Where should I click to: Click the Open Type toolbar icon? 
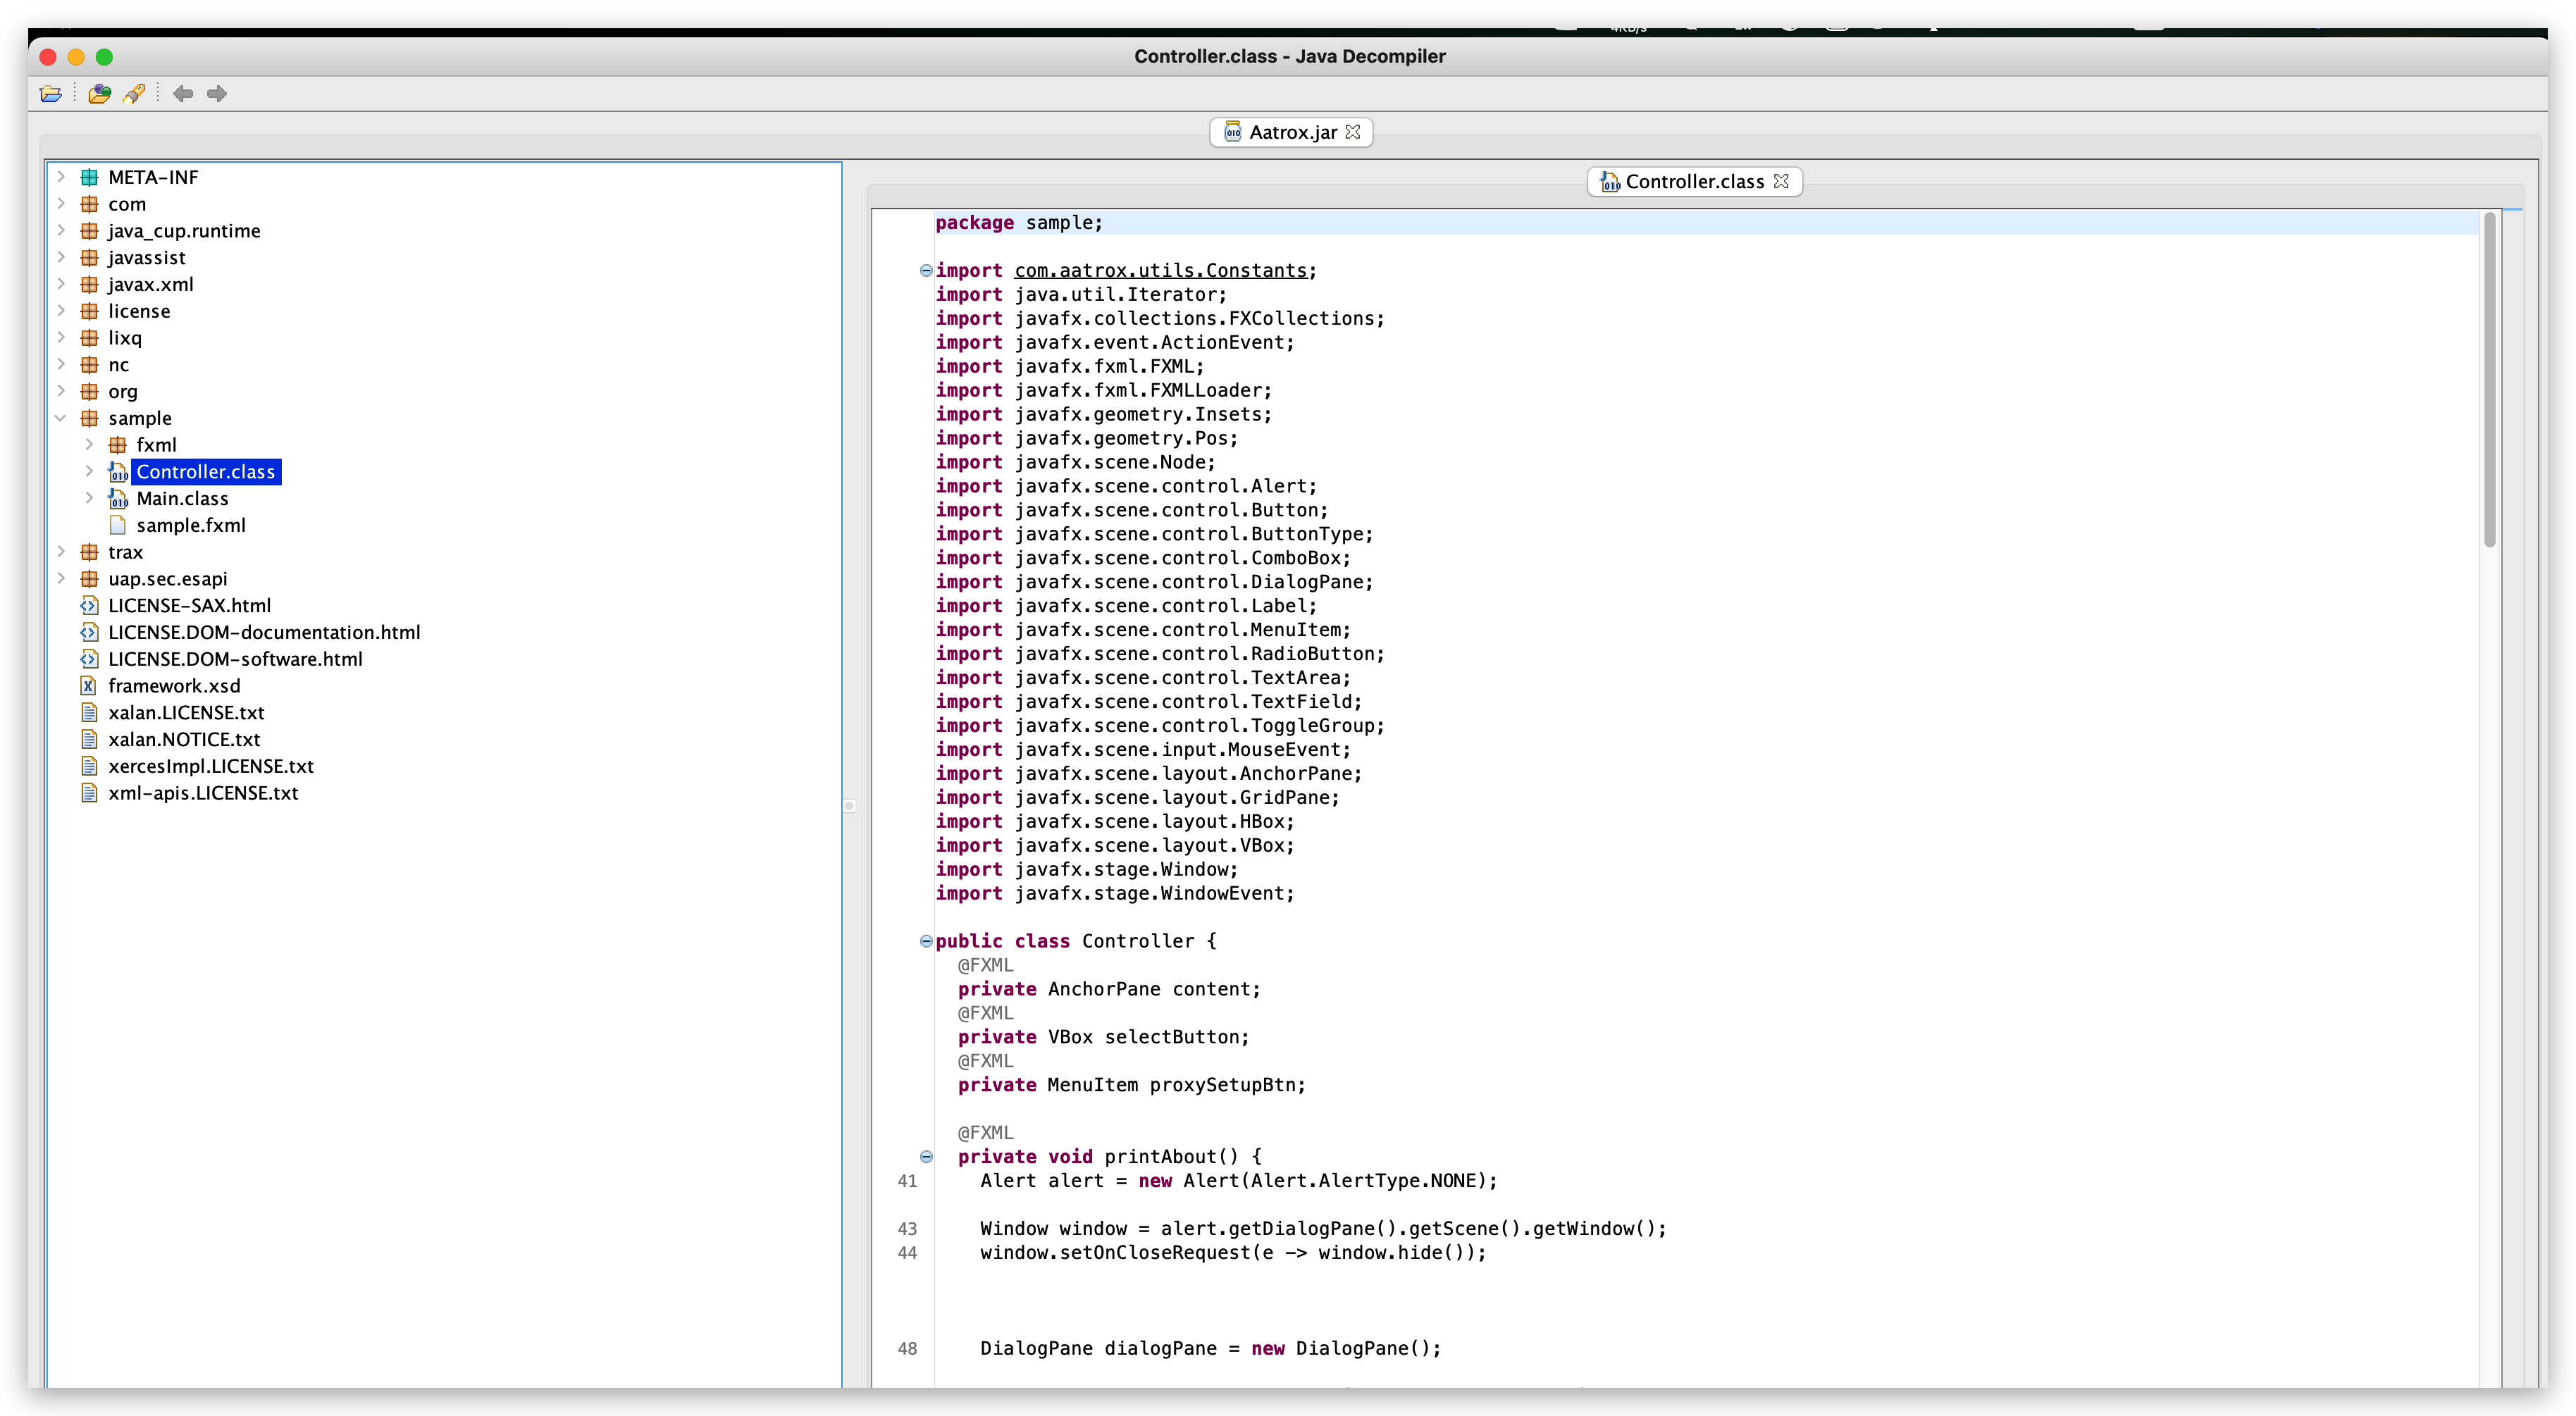(99, 94)
